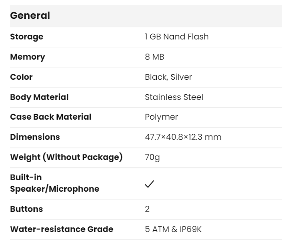
Task: Click the Buttons row label
Action: pos(26,209)
